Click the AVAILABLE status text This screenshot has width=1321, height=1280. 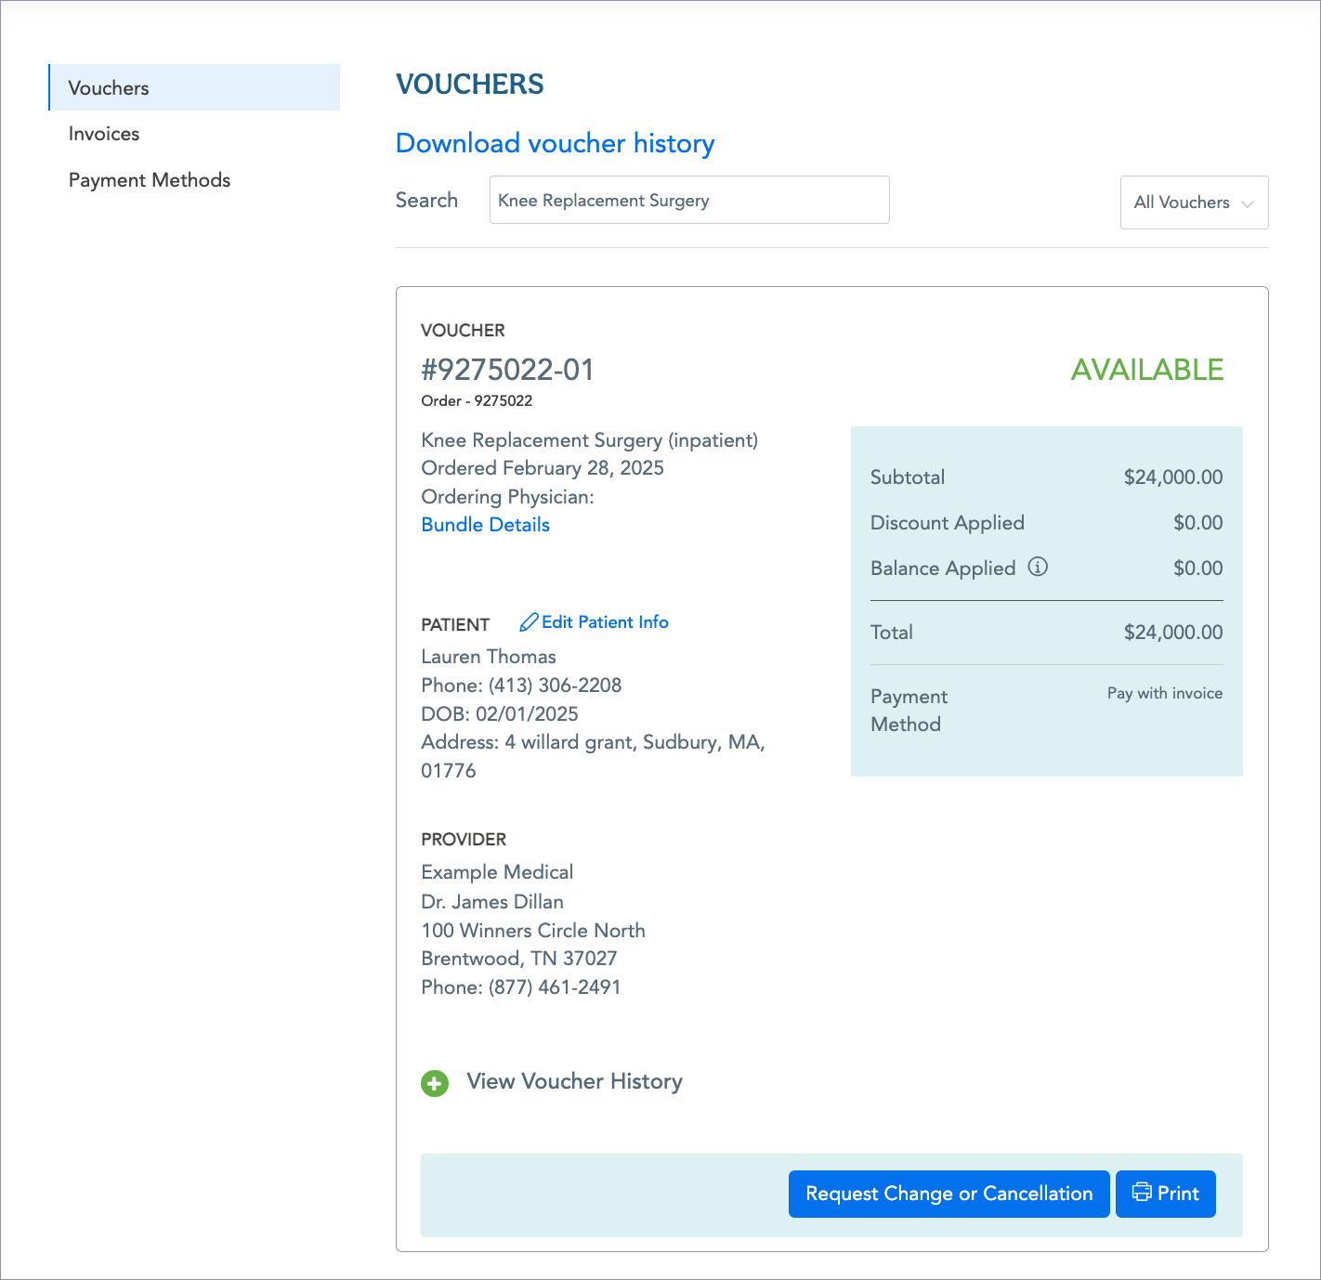click(1147, 370)
